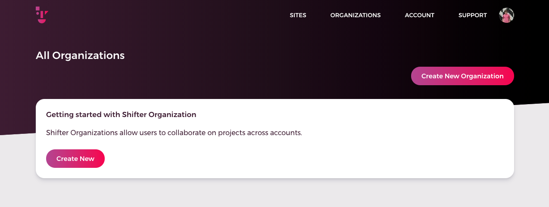The image size is (549, 207).
Task: Click the dark banner area beside All Organizations
Action: pos(259,56)
